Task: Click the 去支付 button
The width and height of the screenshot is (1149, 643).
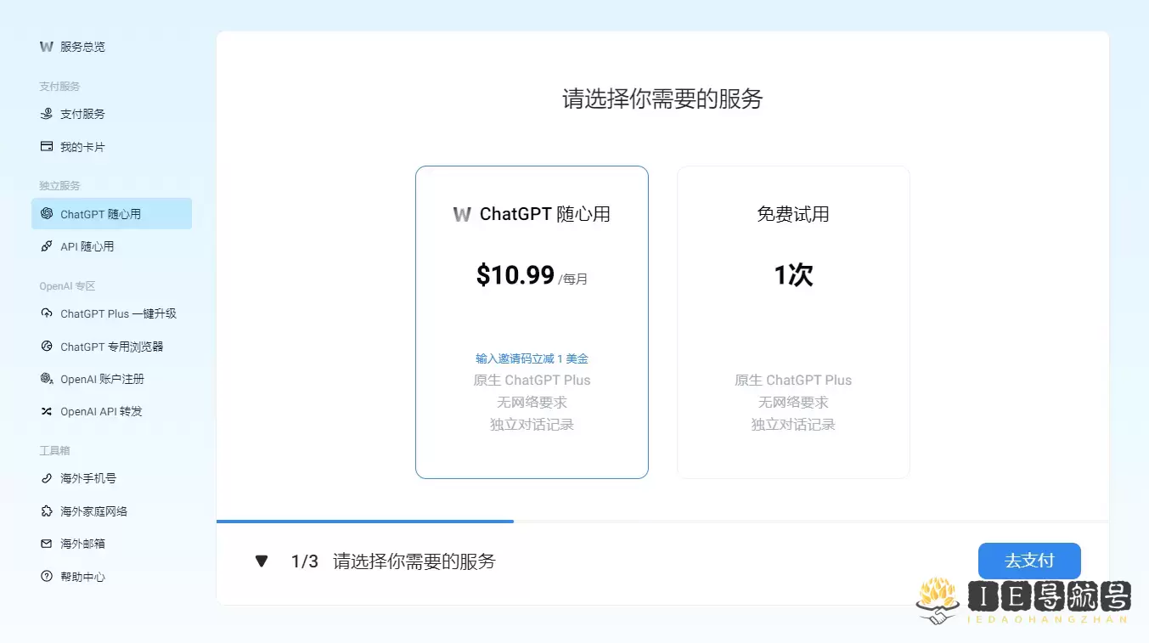Action: point(1029,561)
